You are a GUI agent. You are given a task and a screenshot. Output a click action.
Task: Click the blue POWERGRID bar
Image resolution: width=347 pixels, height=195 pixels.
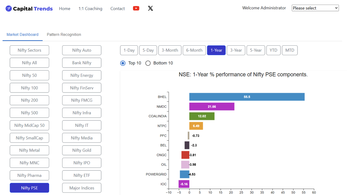click(x=184, y=174)
